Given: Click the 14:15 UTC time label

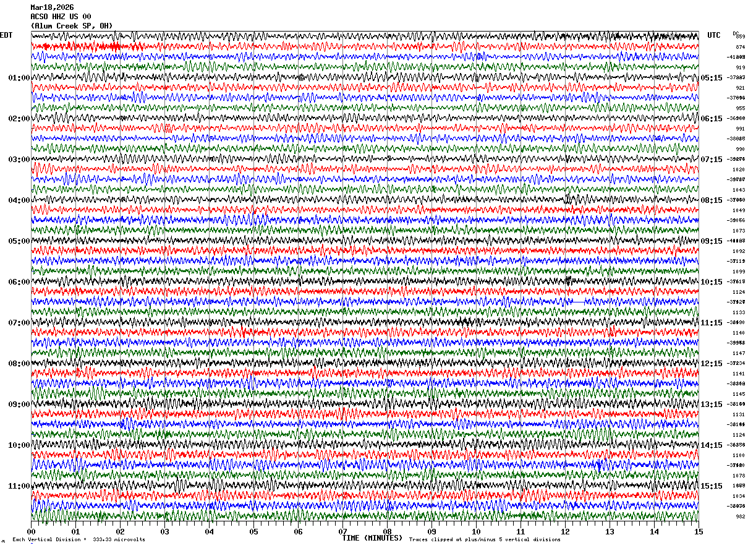Looking at the screenshot, I should [712, 445].
